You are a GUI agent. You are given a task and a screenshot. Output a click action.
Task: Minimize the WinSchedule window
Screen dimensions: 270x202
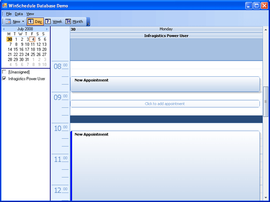[249, 6]
